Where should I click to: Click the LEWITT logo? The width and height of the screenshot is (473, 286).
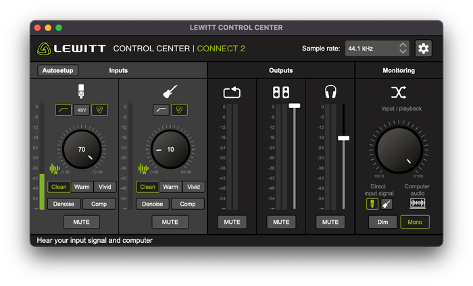[x=71, y=49]
